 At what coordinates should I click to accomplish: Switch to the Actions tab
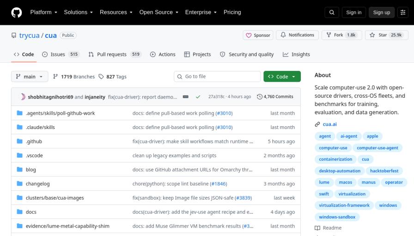pos(163,54)
